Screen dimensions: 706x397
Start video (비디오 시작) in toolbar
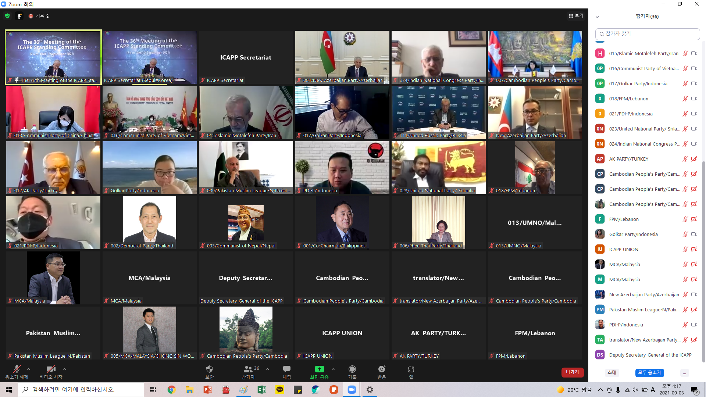click(51, 372)
